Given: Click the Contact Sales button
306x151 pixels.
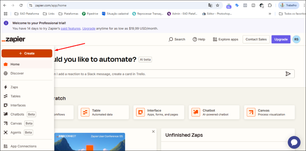Looking at the screenshot, I should [256, 39].
